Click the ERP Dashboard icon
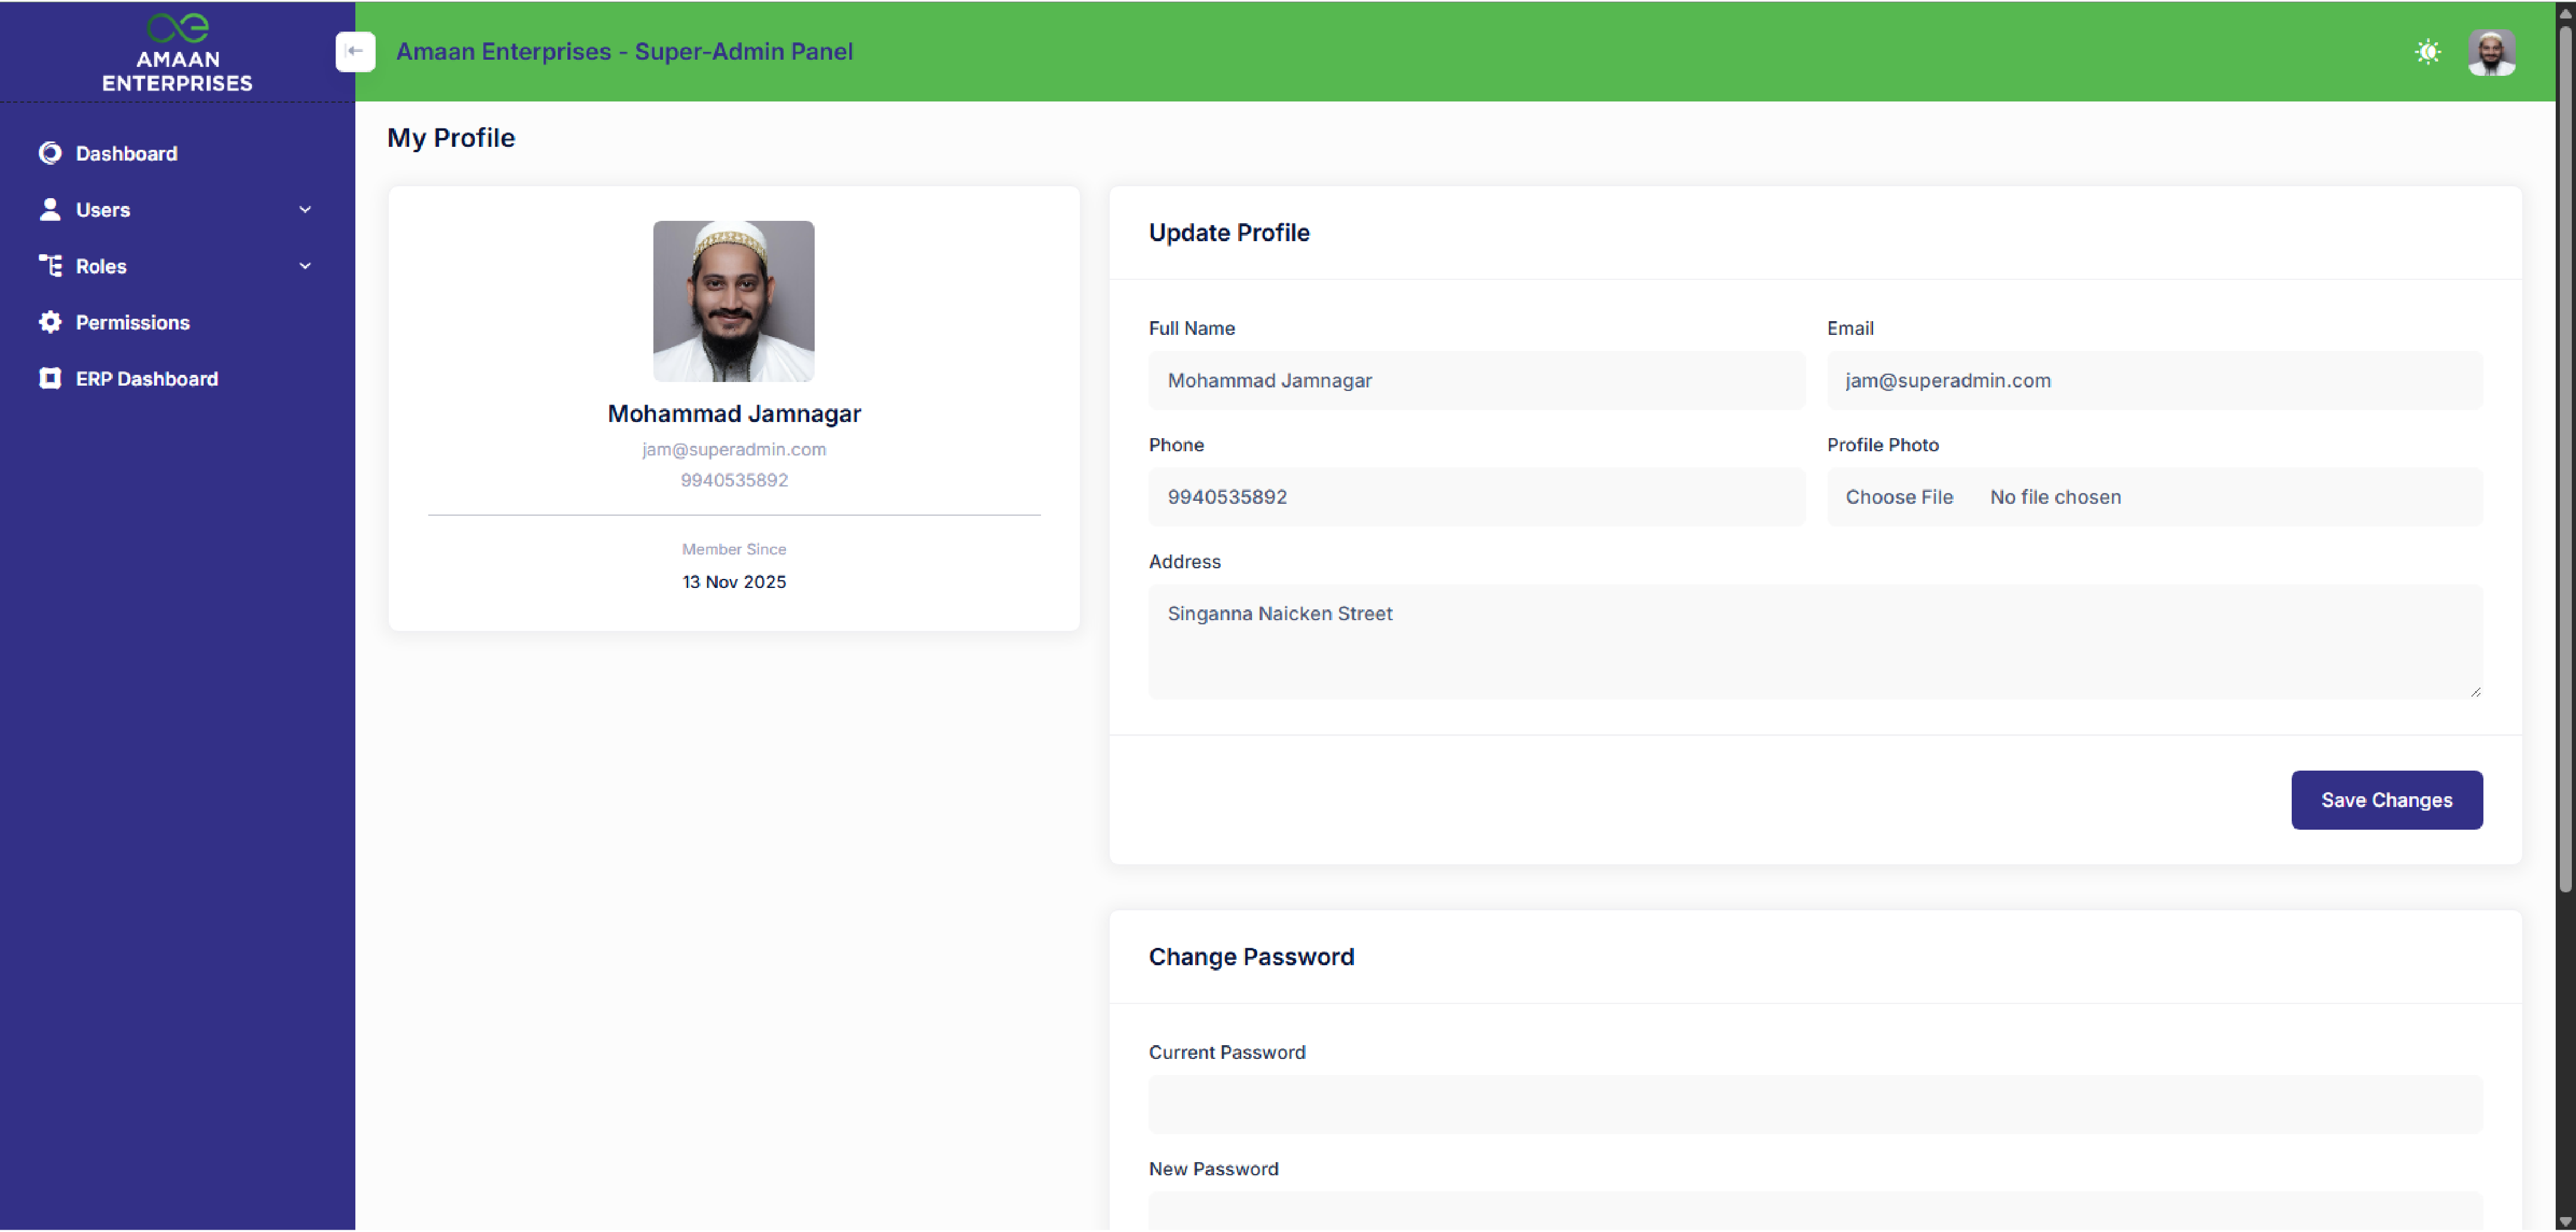Screen dimensions: 2576x1232 50,378
